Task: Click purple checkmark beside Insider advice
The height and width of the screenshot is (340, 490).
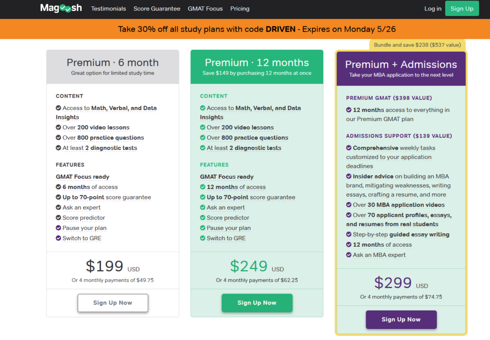Action: pos(349,176)
